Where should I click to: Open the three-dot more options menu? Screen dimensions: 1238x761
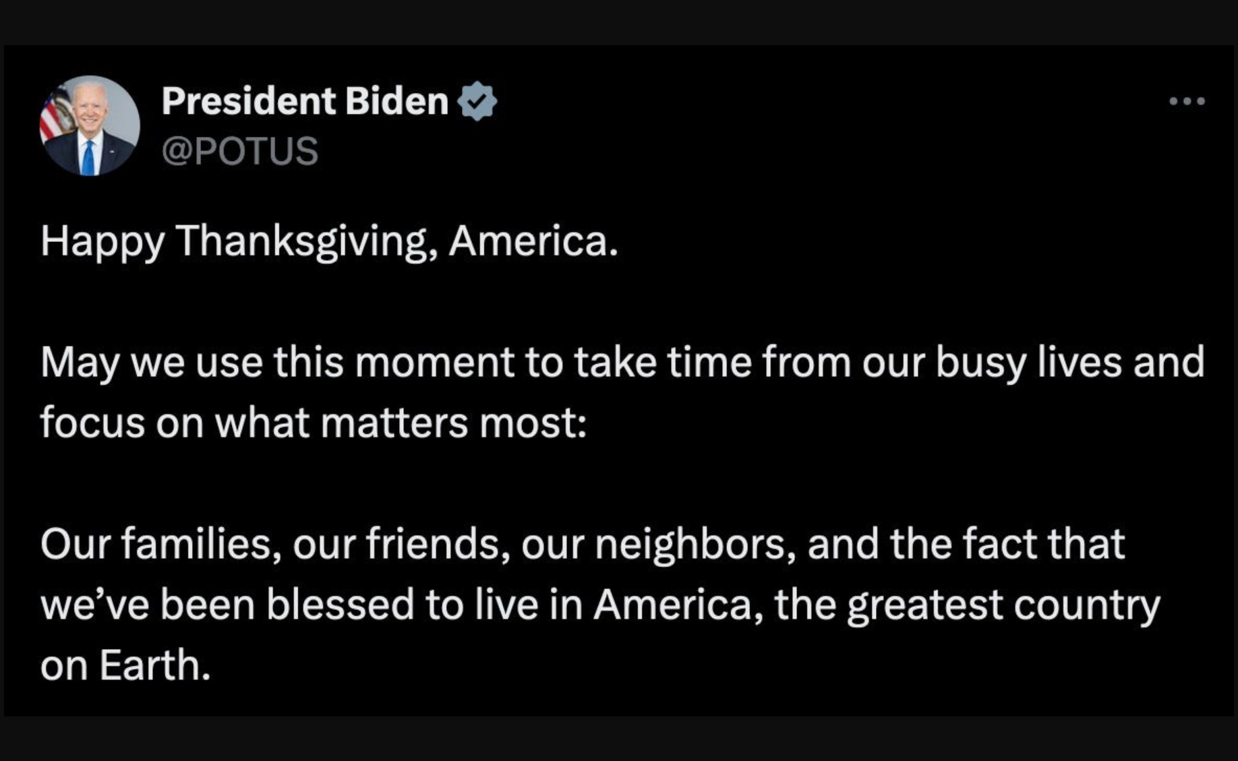click(1187, 101)
